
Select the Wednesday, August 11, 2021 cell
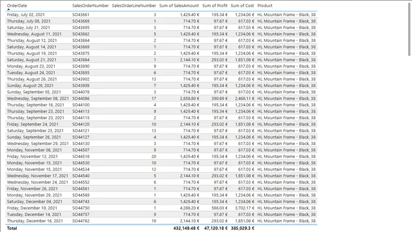click(34, 34)
